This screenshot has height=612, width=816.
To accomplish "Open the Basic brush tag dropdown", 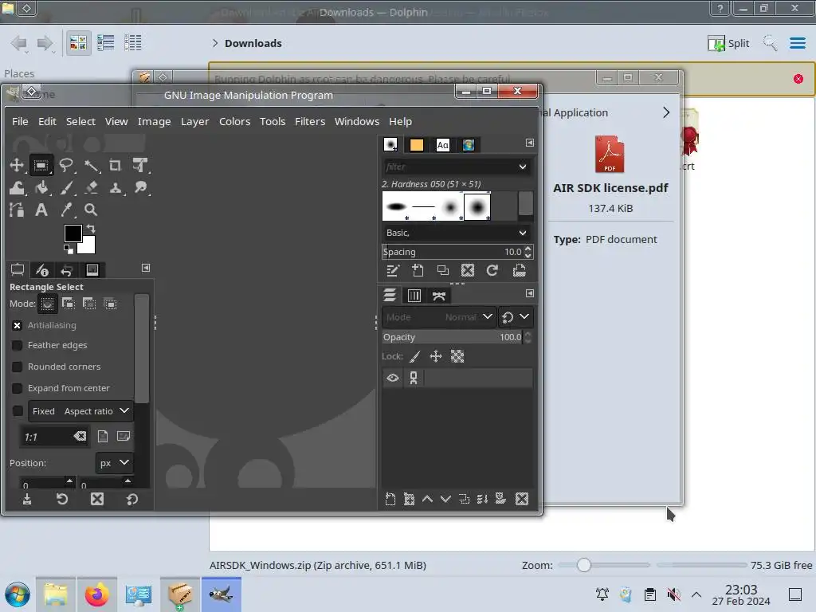I will [457, 233].
